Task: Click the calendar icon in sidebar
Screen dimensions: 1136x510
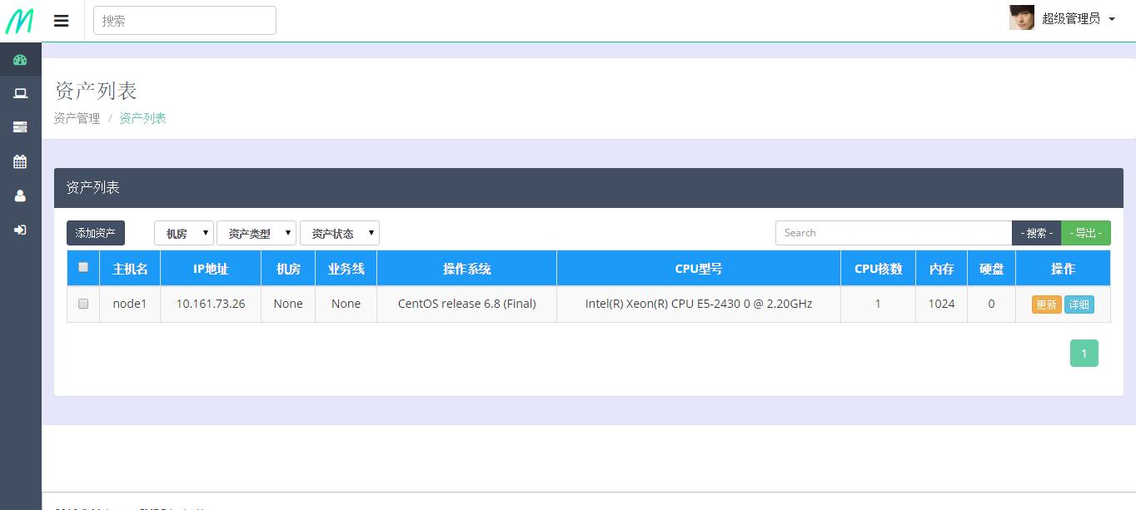Action: point(20,161)
